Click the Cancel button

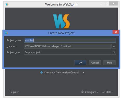tap(95, 63)
